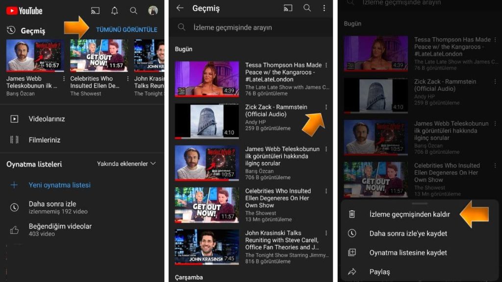Open options for Zick Zack Rammstein video

click(326, 107)
